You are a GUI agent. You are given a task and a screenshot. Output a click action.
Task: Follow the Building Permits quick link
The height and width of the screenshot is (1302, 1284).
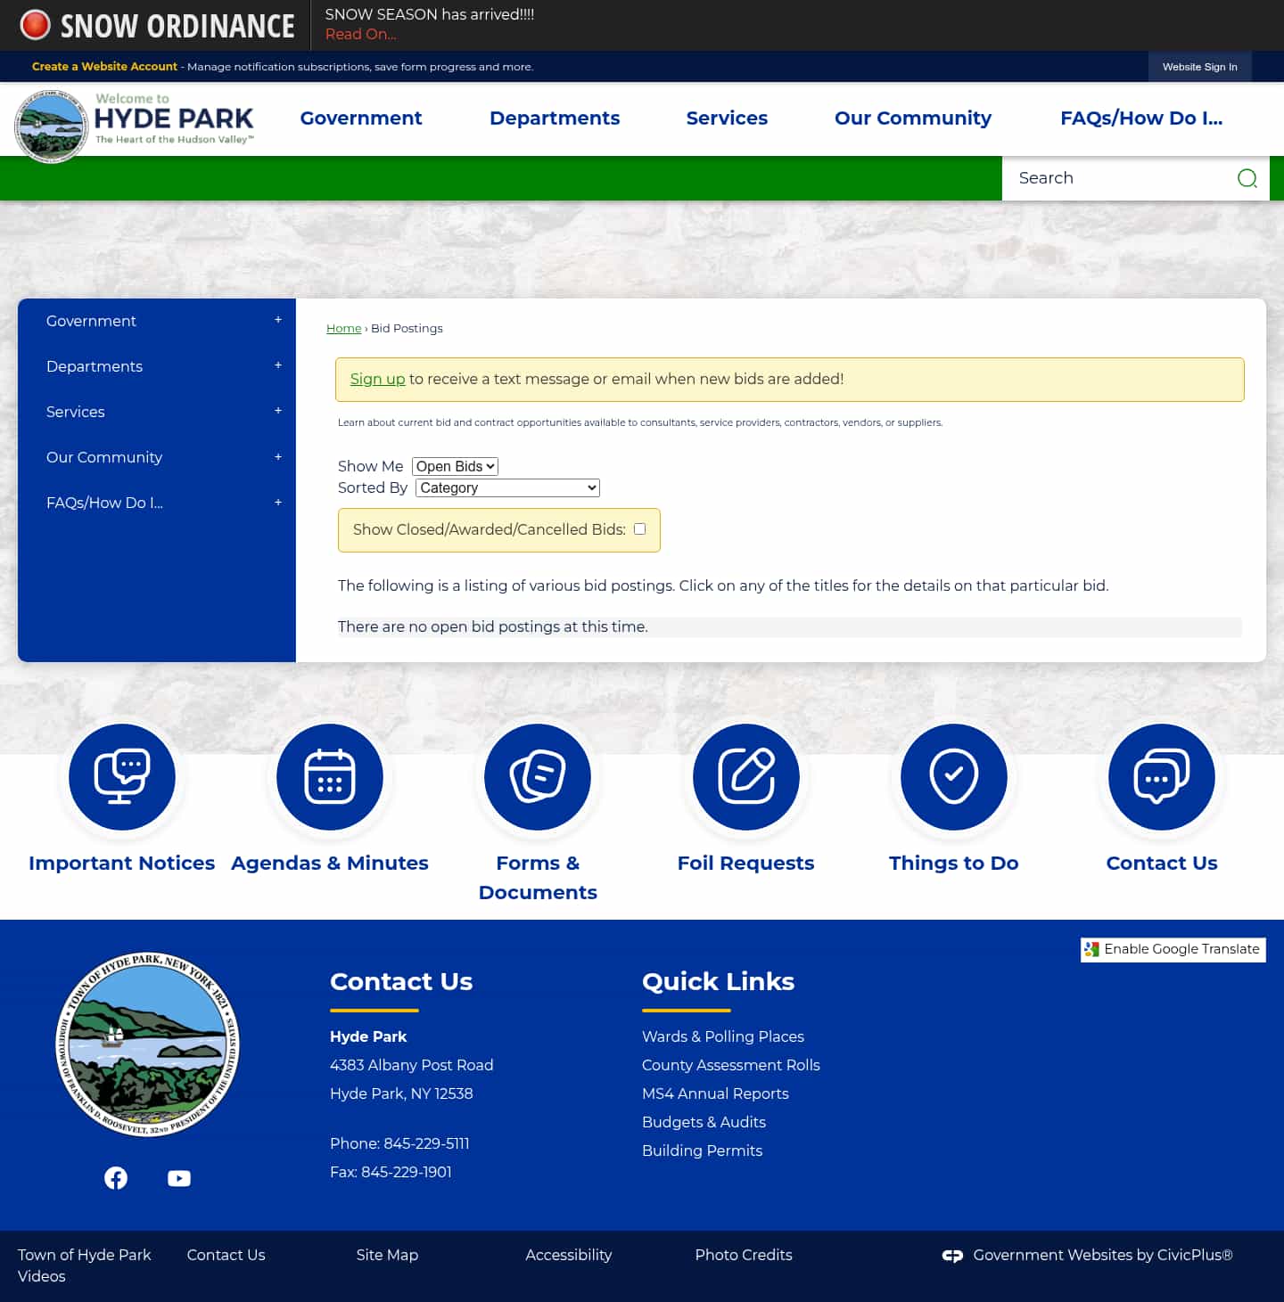click(x=702, y=1151)
